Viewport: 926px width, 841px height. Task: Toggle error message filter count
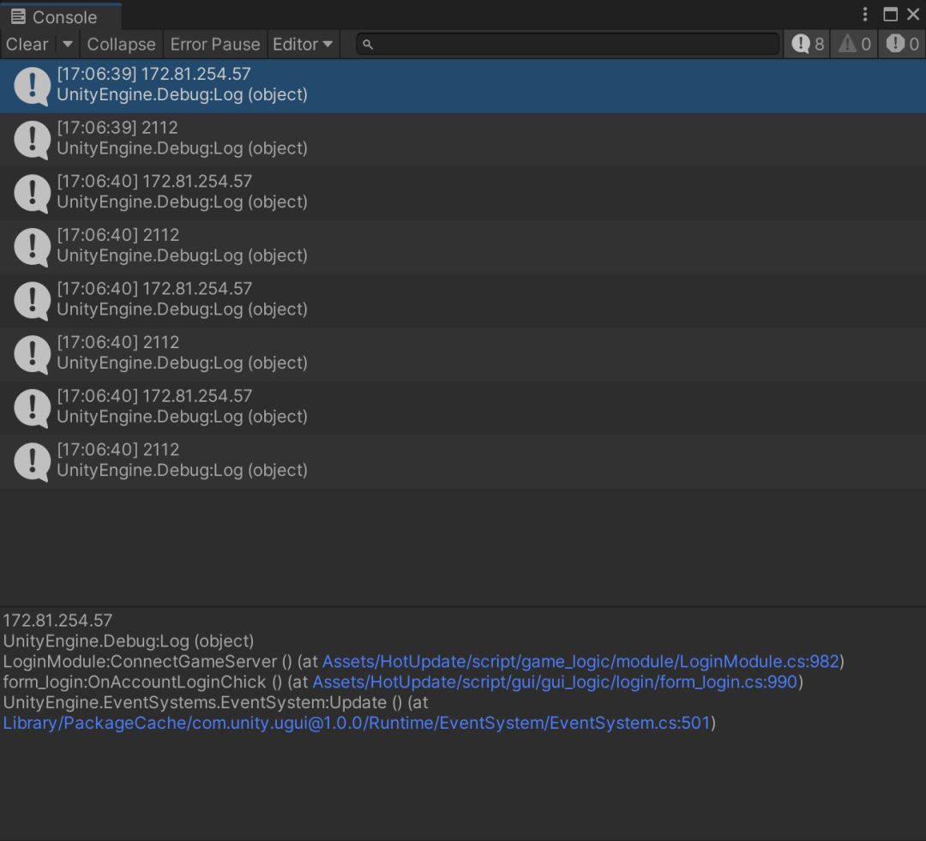903,44
